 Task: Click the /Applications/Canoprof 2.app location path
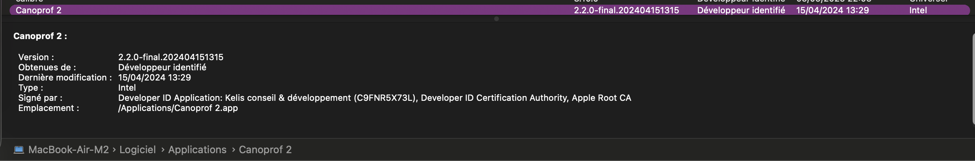[x=178, y=108]
